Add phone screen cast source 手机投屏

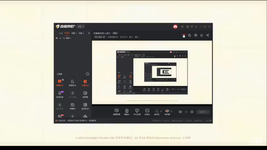[137, 112]
